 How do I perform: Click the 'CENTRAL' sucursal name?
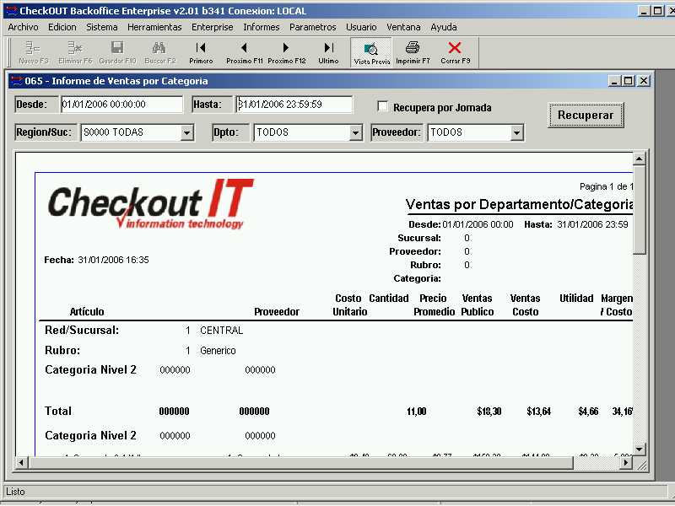click(221, 331)
